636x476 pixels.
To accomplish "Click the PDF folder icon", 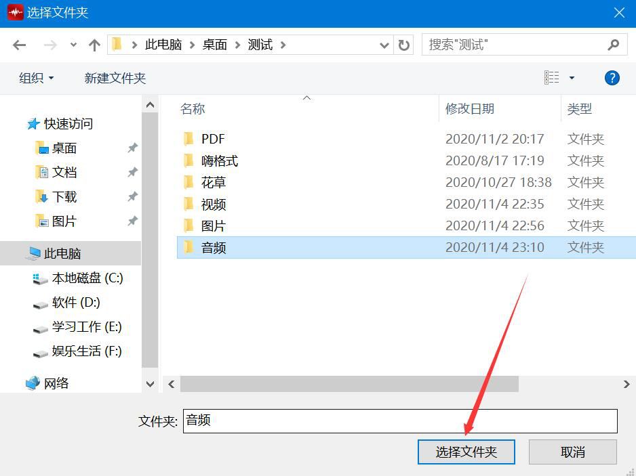I will click(188, 139).
